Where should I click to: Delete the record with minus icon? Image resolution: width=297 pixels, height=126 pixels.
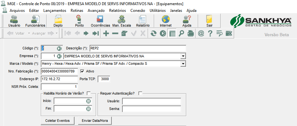(x=115, y=33)
